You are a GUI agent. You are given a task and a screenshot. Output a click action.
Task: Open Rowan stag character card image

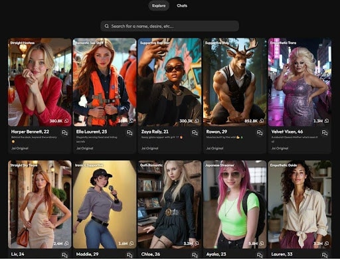point(234,82)
